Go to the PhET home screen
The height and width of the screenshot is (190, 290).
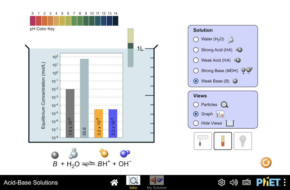114,183
